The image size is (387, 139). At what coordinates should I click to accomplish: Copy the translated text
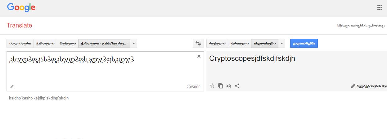220,86
